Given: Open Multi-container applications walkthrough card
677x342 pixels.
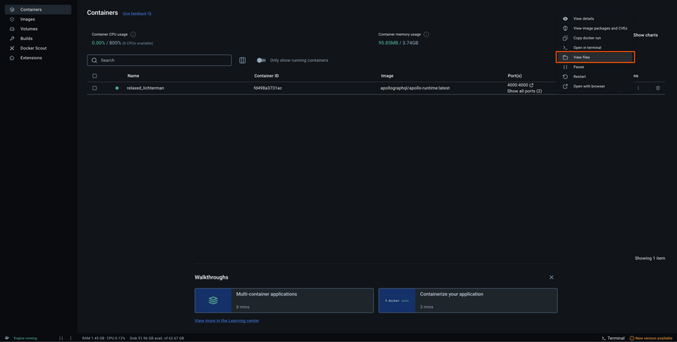Looking at the screenshot, I should pyautogui.click(x=283, y=300).
